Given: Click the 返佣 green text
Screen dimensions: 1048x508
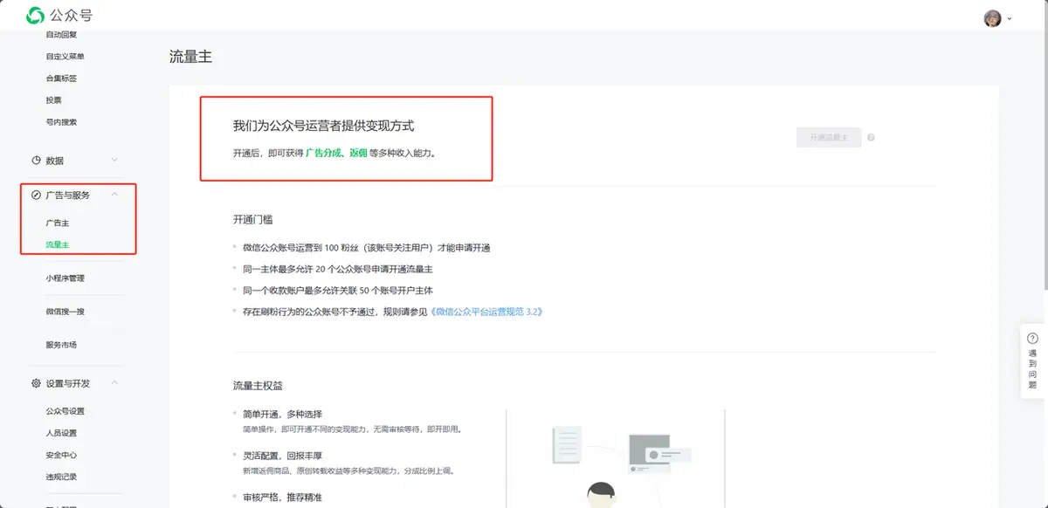Looking at the screenshot, I should pyautogui.click(x=358, y=153).
